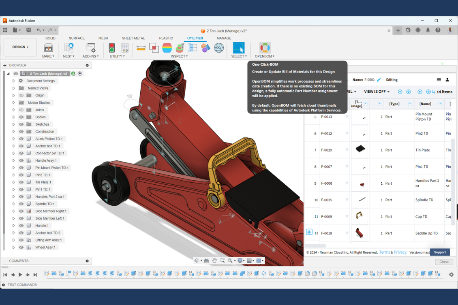Add a new design tab
This screenshot has width=458, height=305.
click(x=398, y=30)
